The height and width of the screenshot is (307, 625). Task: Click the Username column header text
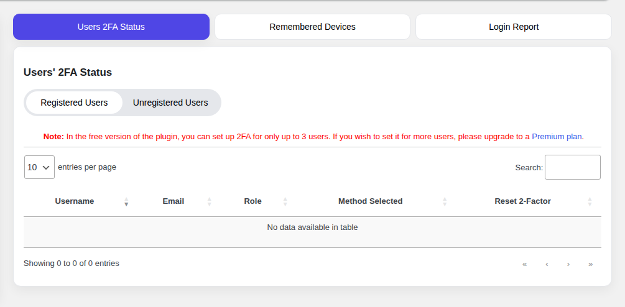click(x=75, y=201)
